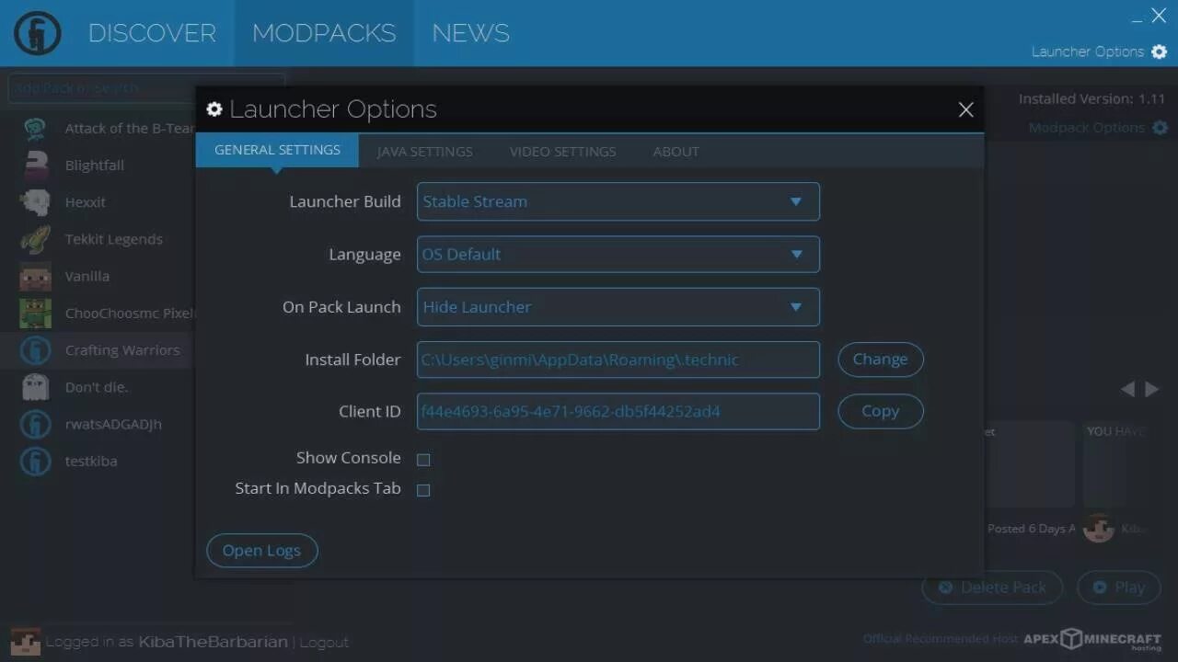The width and height of the screenshot is (1178, 662).
Task: Click the Open Logs button
Action: 261,551
